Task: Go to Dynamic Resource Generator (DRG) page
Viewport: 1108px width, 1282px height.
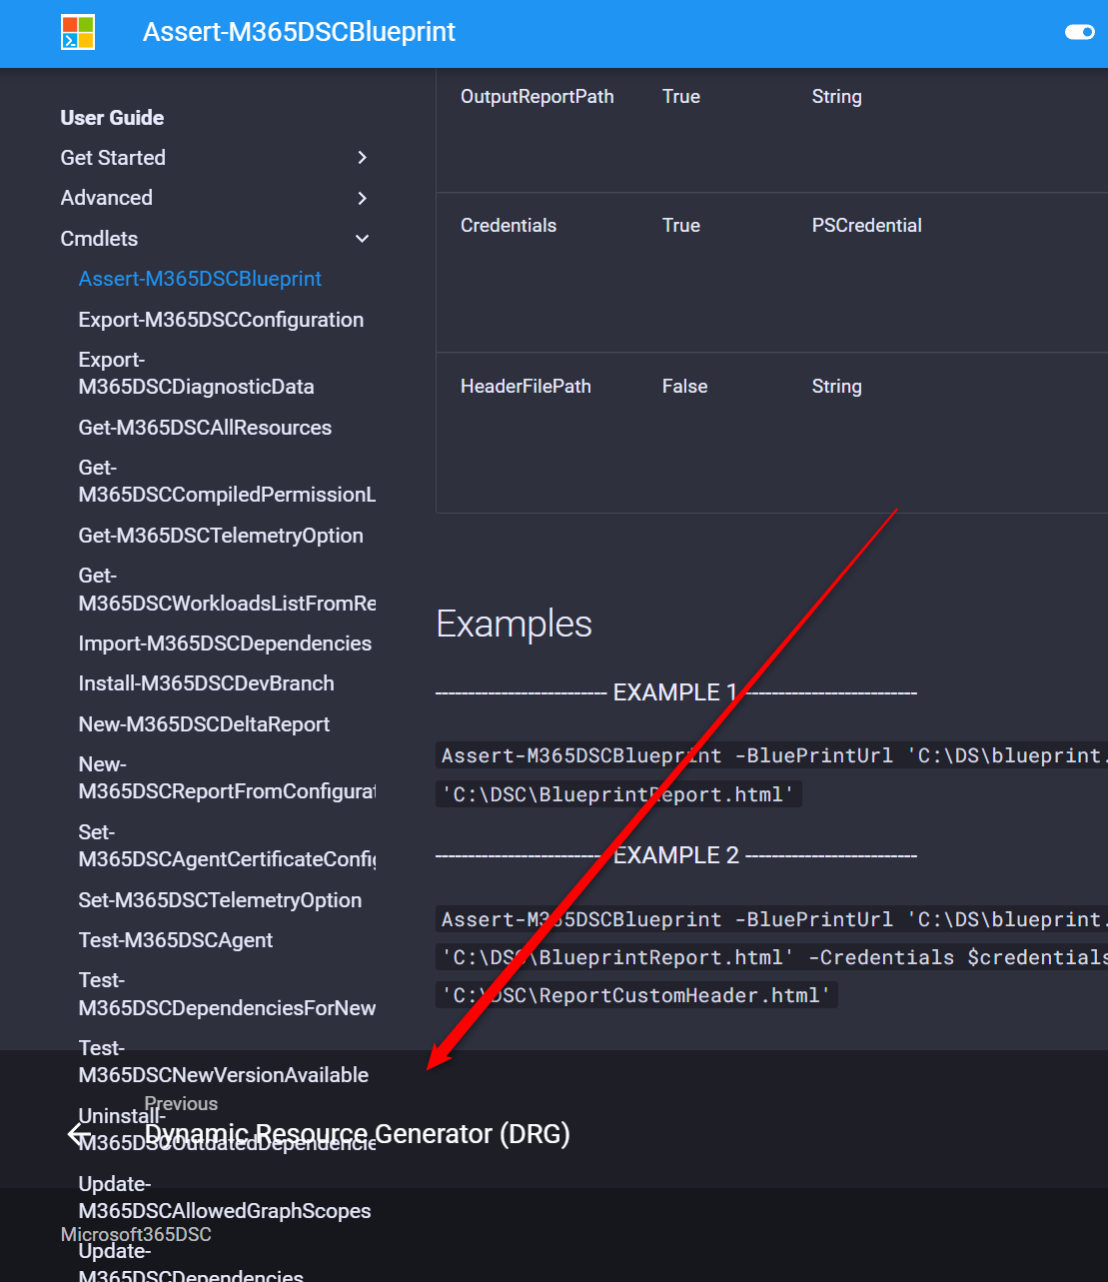Action: click(x=357, y=1134)
